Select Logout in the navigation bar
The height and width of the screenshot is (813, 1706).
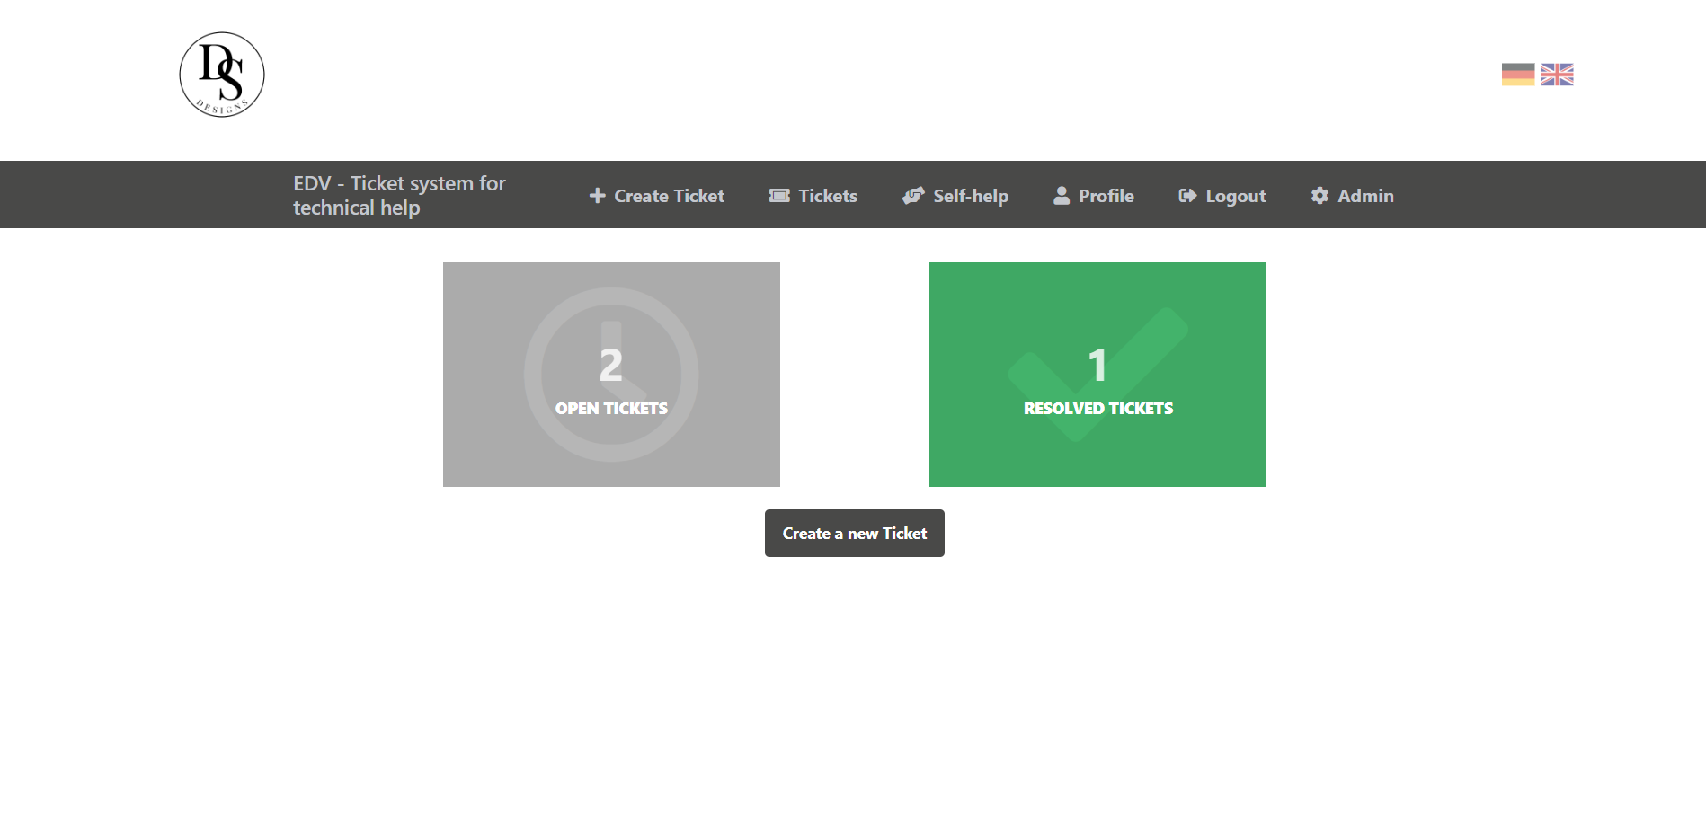pyautogui.click(x=1235, y=196)
